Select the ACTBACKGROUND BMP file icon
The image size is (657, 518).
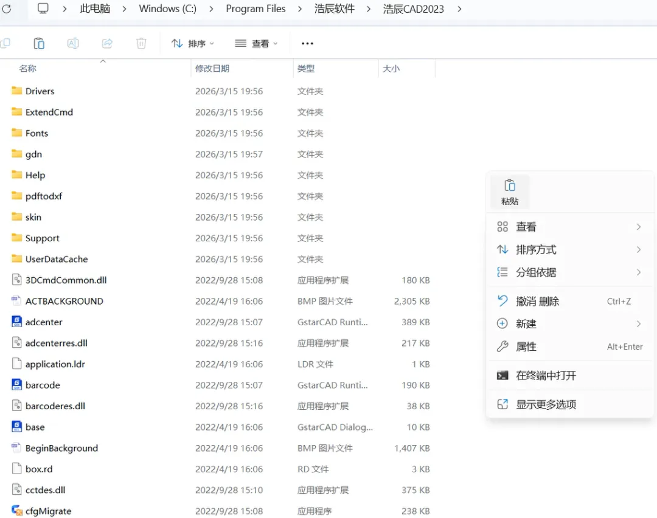tap(16, 300)
